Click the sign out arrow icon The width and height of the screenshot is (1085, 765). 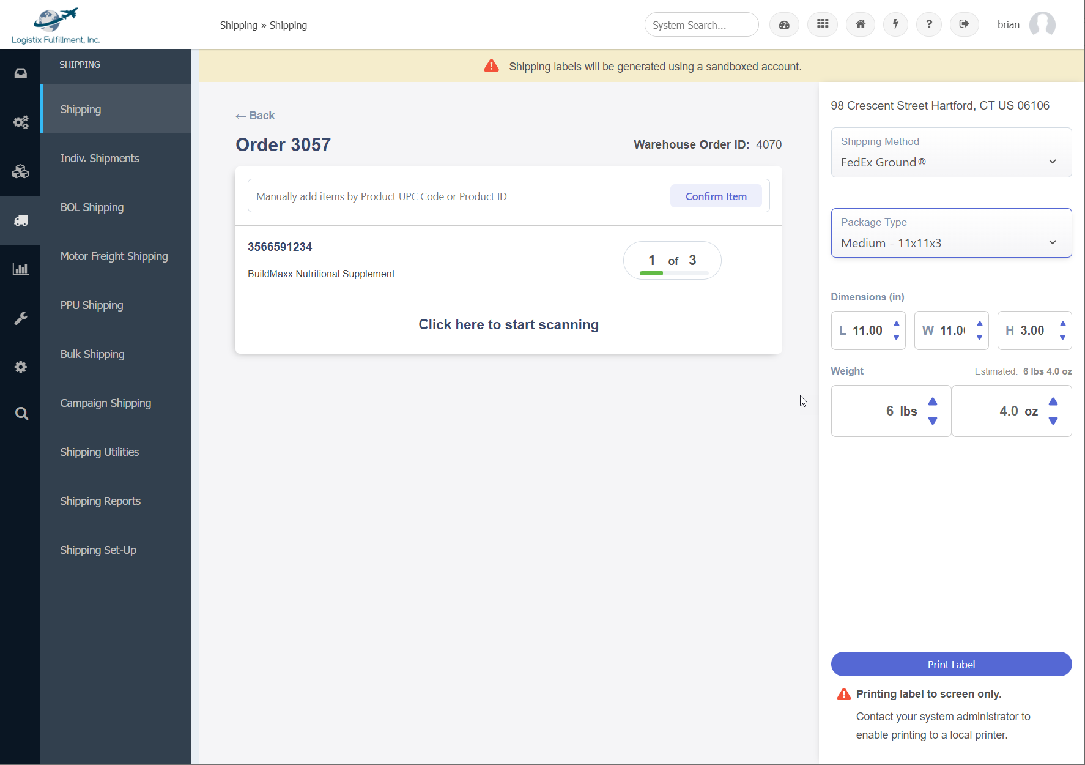coord(965,24)
